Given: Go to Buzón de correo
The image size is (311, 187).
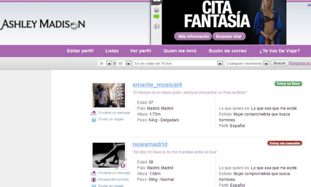Looking at the screenshot, I should click(228, 51).
